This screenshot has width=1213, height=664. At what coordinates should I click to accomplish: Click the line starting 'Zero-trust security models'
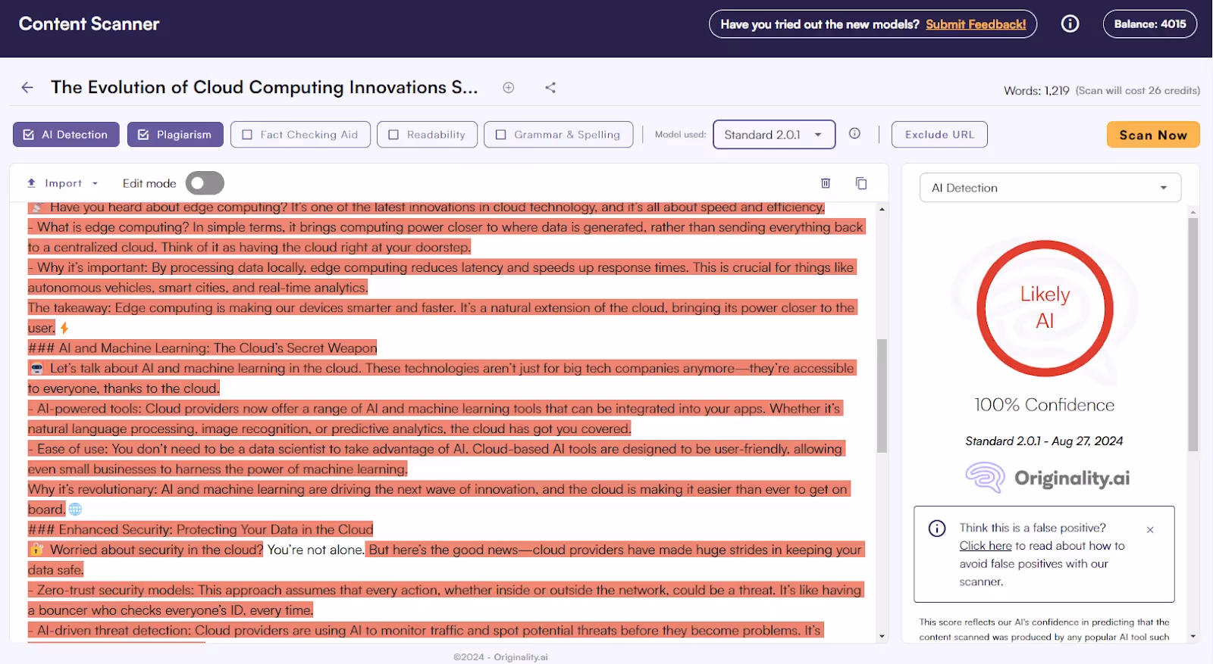pos(446,600)
